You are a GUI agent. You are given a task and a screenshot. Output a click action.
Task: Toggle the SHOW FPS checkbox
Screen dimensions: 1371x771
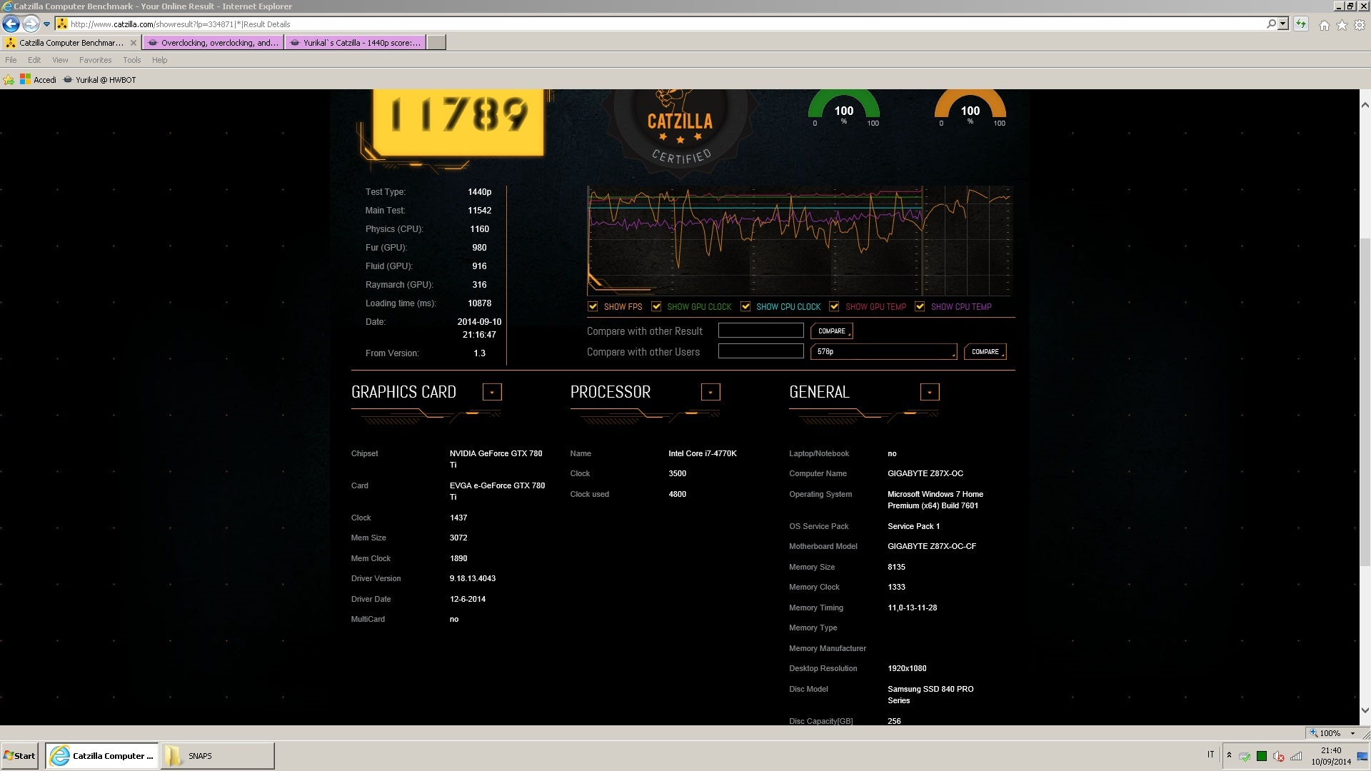pyautogui.click(x=593, y=307)
